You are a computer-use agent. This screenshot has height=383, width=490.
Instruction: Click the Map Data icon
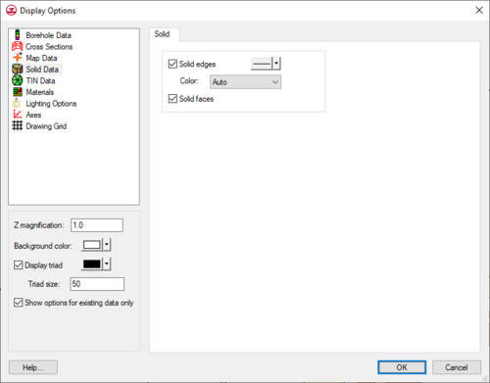coord(18,58)
